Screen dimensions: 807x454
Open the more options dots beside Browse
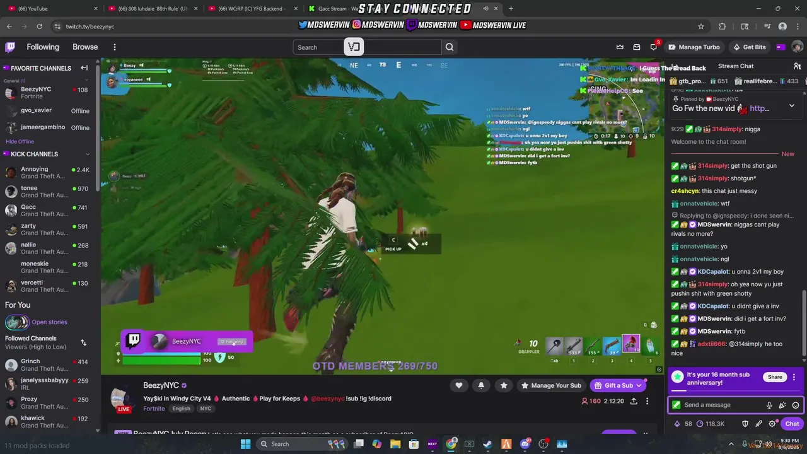coord(114,47)
